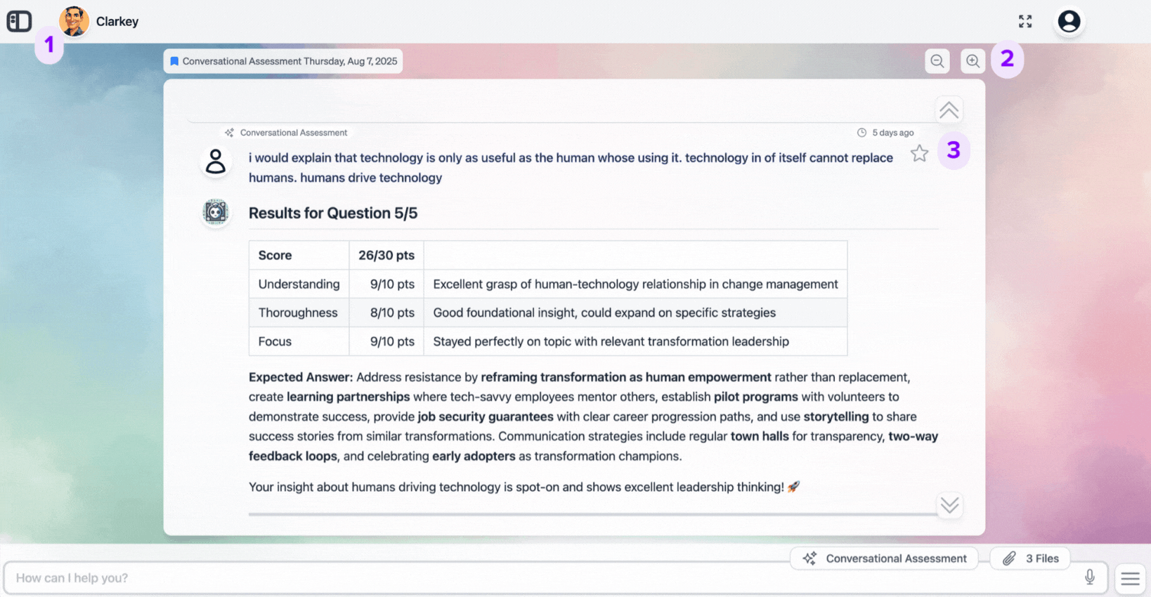Select 'Excellent grasp of human-technology' feedback cell
This screenshot has height=597, width=1151.
[x=635, y=284]
